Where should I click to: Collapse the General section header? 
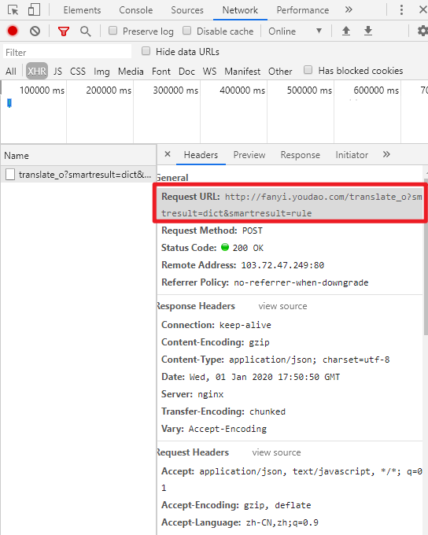click(x=173, y=178)
